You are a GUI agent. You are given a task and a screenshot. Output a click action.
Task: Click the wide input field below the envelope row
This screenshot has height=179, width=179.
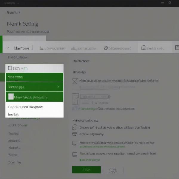tap(100, 87)
